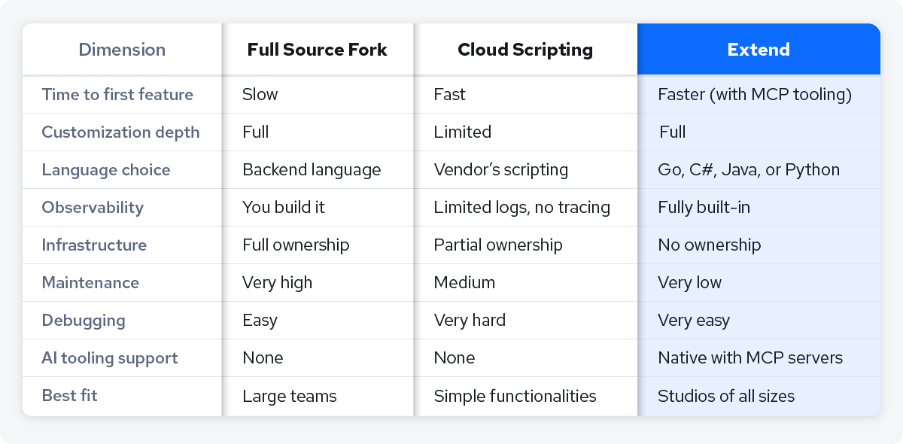Select the 'Best fit' row label
This screenshot has height=444, width=903.
(x=69, y=396)
